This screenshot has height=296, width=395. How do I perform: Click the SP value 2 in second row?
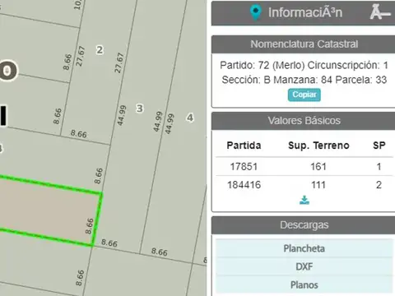(x=379, y=185)
